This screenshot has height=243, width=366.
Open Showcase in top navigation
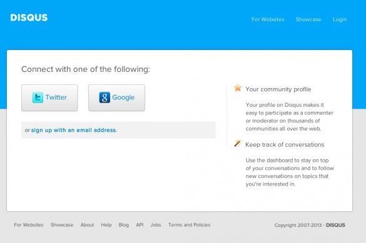click(308, 19)
